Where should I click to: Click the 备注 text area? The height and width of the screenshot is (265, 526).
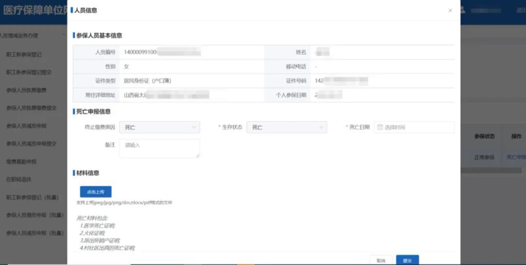point(160,148)
